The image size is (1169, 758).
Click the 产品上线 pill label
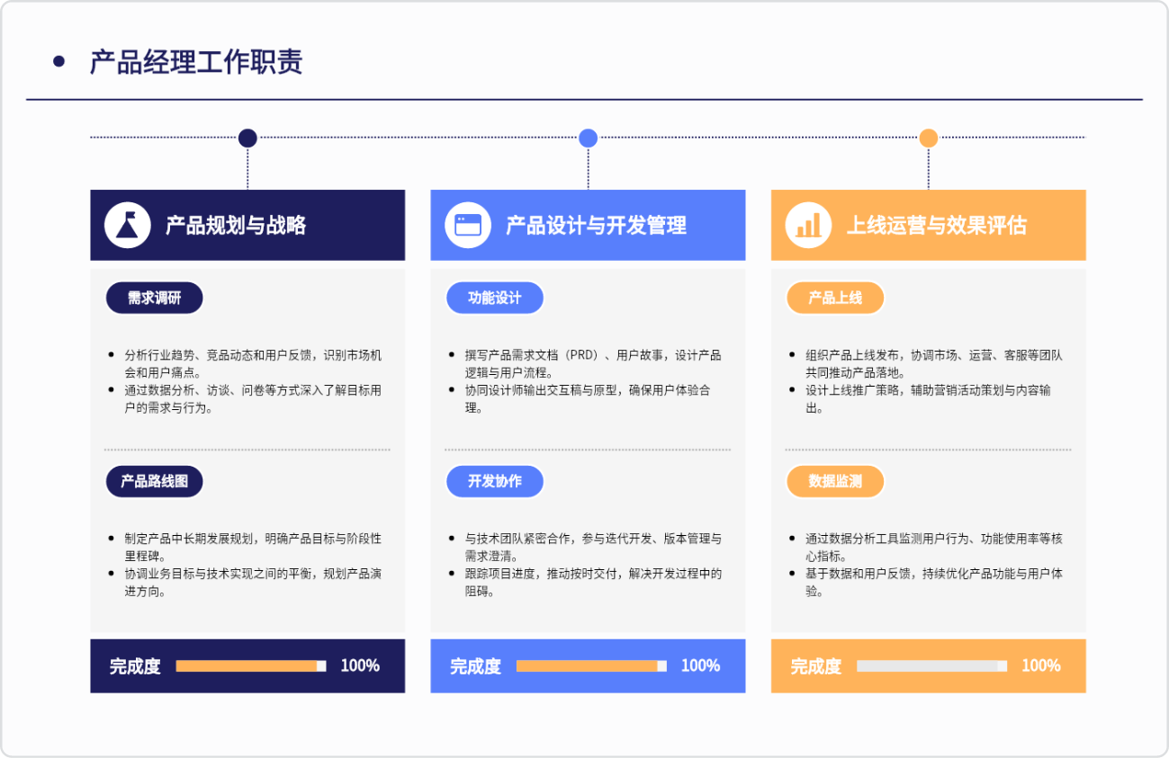pyautogui.click(x=835, y=298)
